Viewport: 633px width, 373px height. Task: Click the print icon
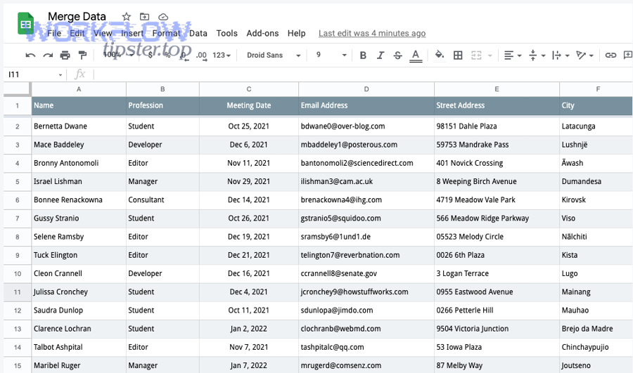pyautogui.click(x=65, y=55)
